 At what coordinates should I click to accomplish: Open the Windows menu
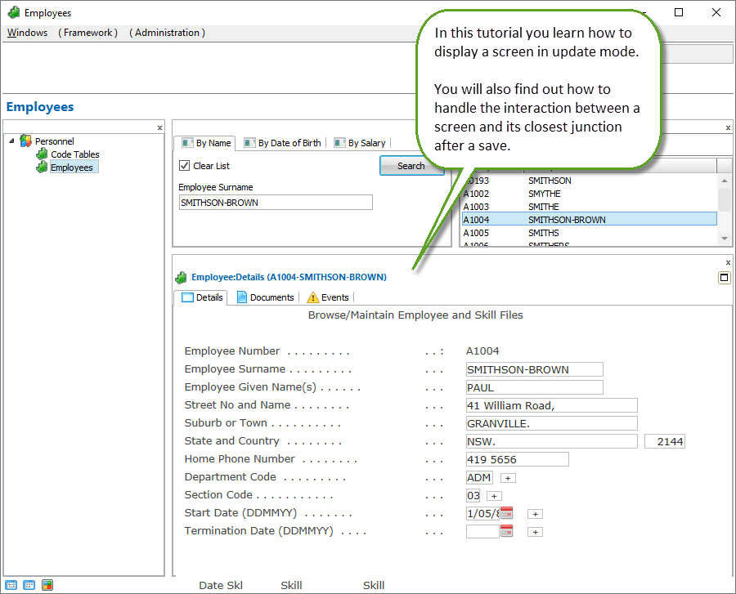(27, 33)
